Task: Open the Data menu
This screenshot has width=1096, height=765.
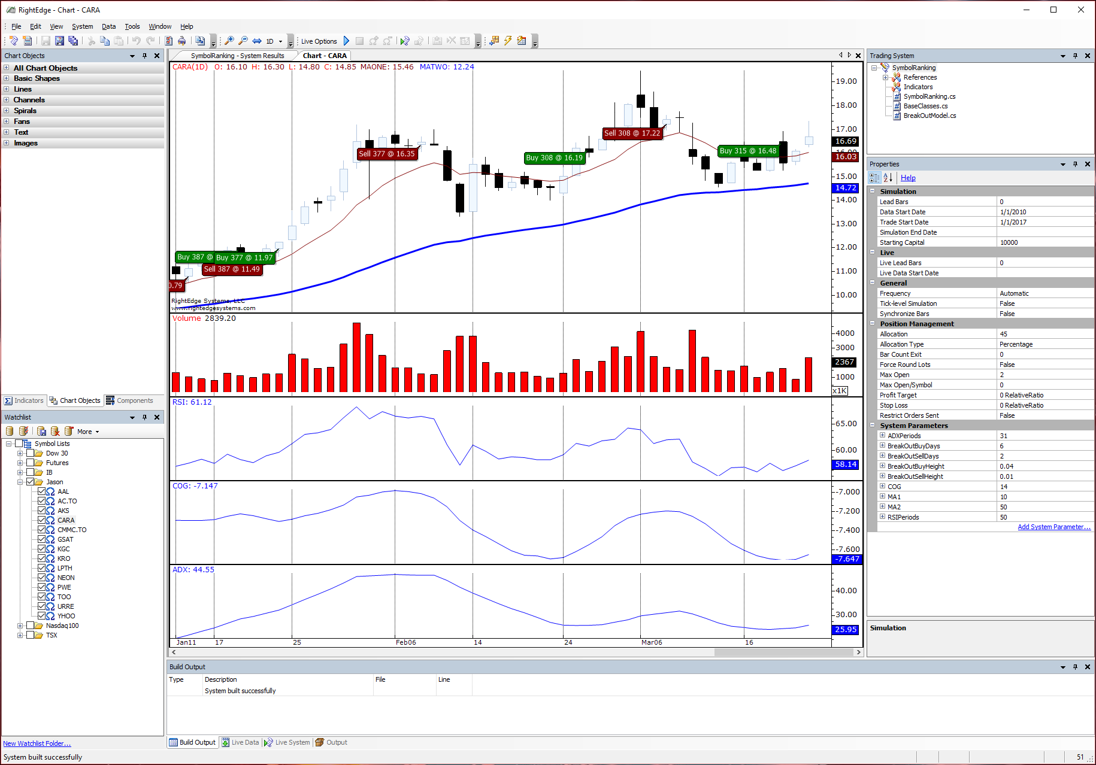Action: click(108, 26)
